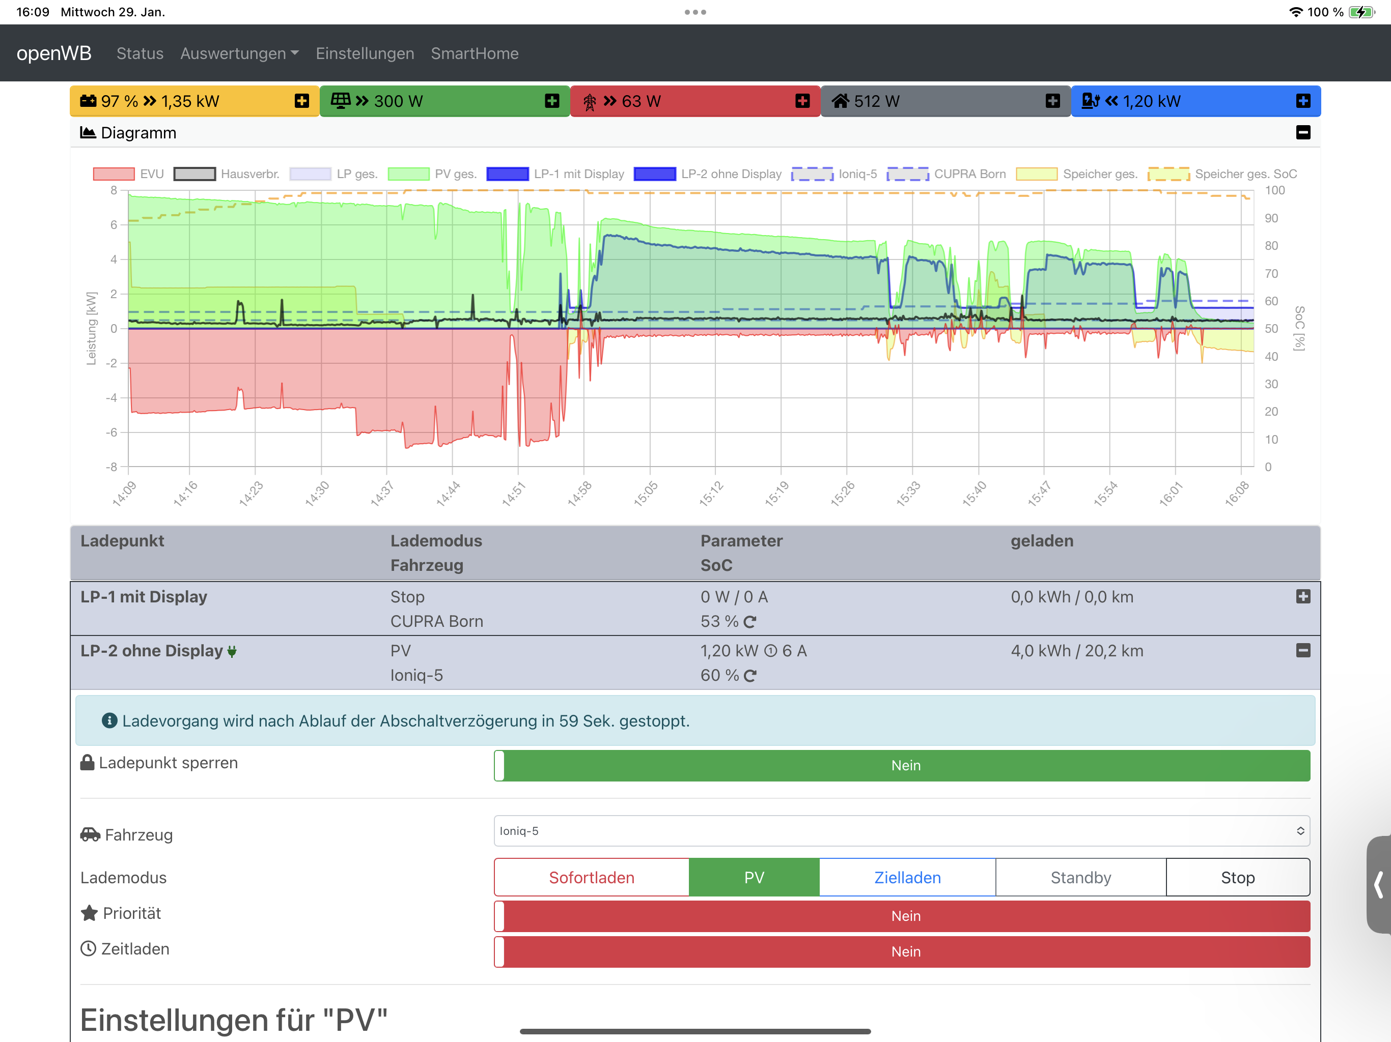Viewport: 1391px width, 1042px height.
Task: Expand the house consumption 512 W tile
Action: click(x=1052, y=101)
